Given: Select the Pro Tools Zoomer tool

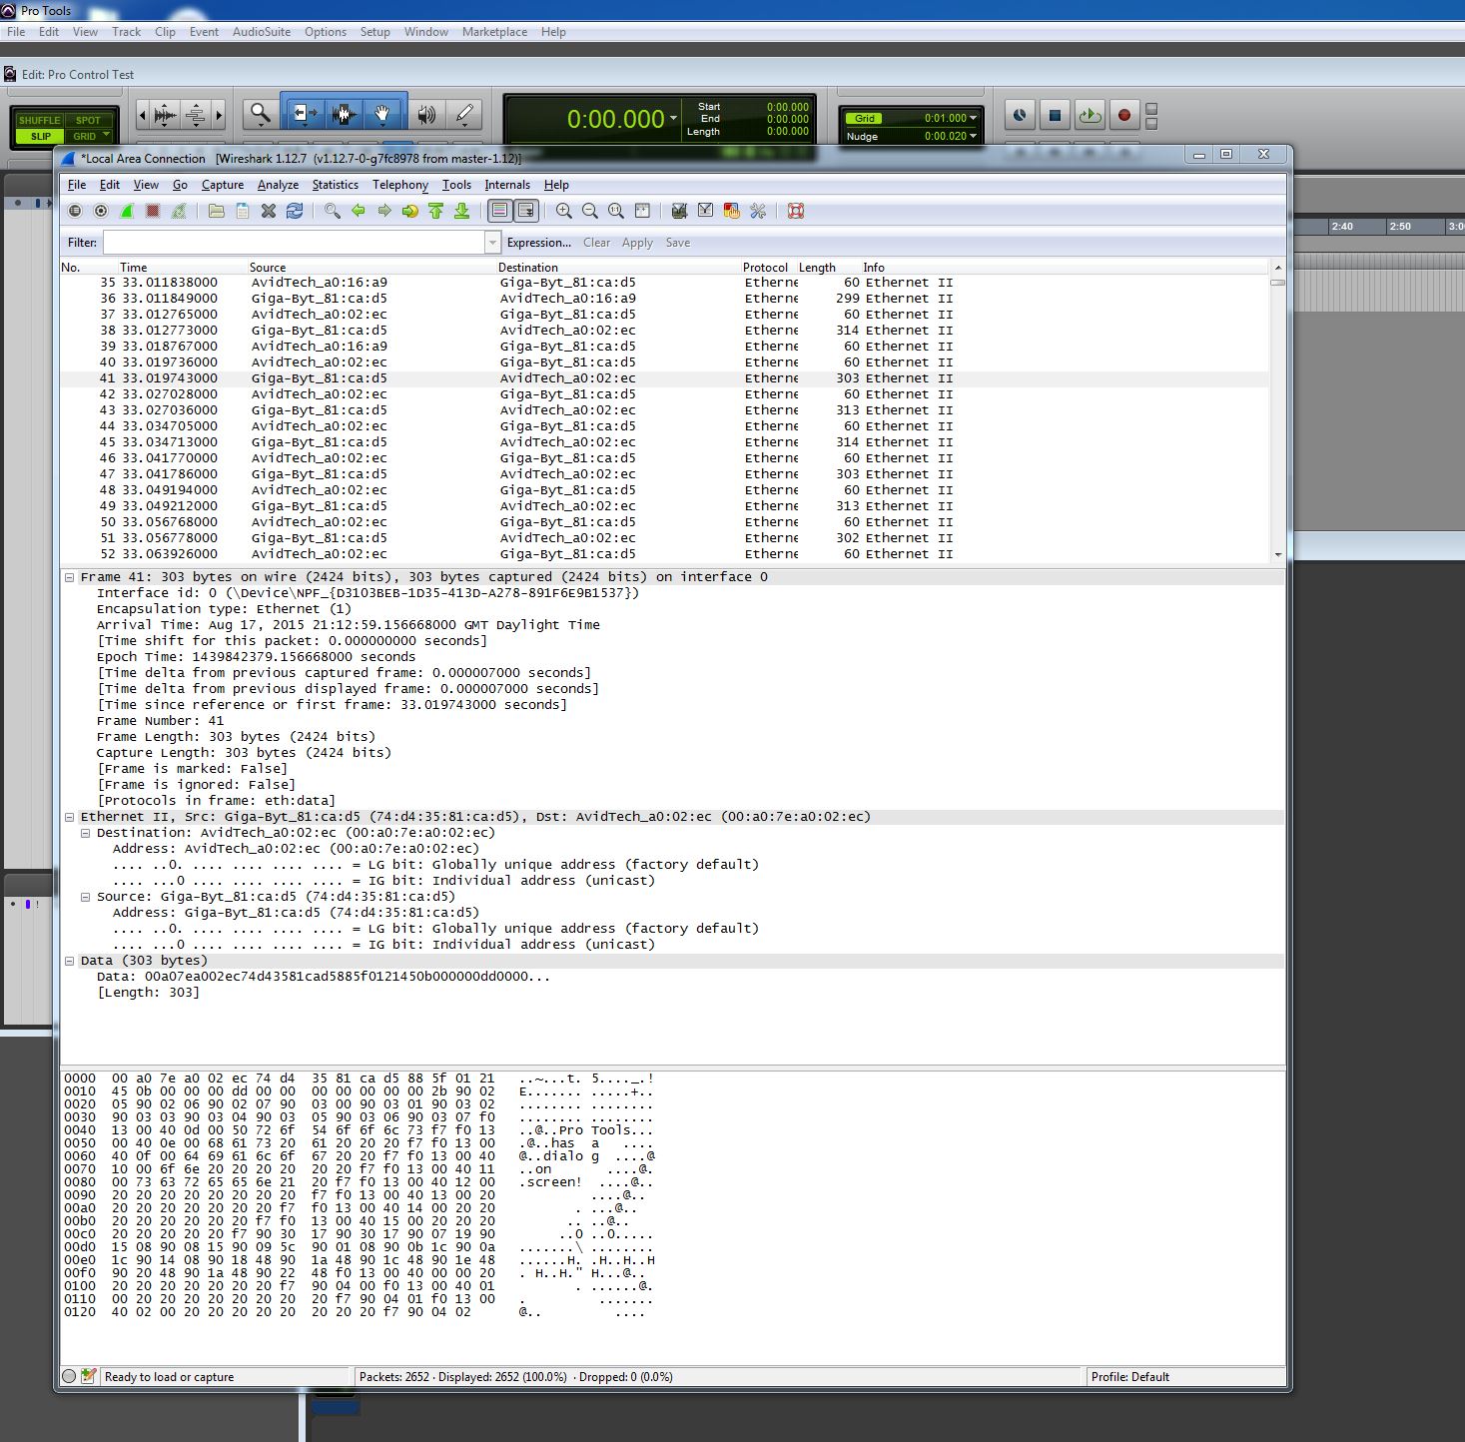Looking at the screenshot, I should tap(261, 115).
